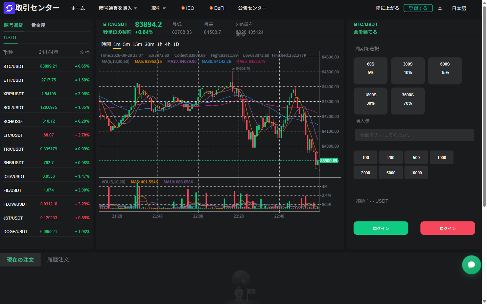
Task: Choose the 600S 15% period
Action: coord(445,71)
